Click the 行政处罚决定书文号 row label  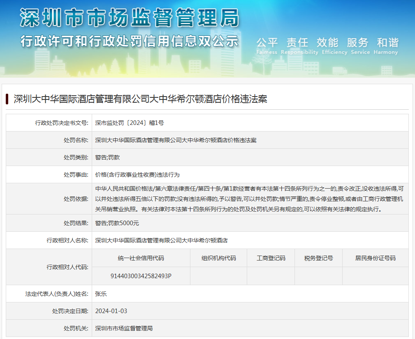(62, 123)
